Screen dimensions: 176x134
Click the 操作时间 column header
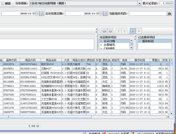coord(140,60)
